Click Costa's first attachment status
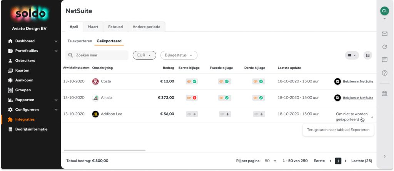 (x=192, y=82)
